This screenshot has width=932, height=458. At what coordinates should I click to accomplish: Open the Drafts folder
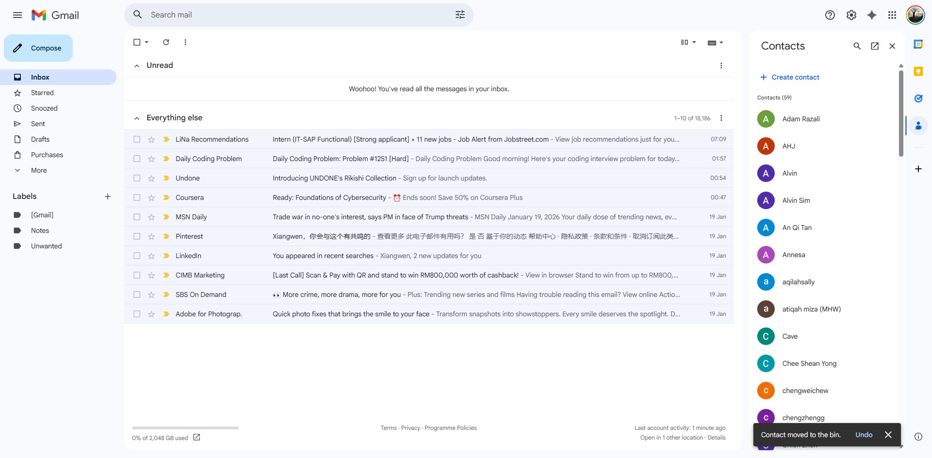click(40, 139)
